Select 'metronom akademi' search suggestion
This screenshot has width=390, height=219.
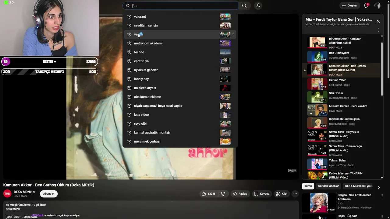point(180,43)
